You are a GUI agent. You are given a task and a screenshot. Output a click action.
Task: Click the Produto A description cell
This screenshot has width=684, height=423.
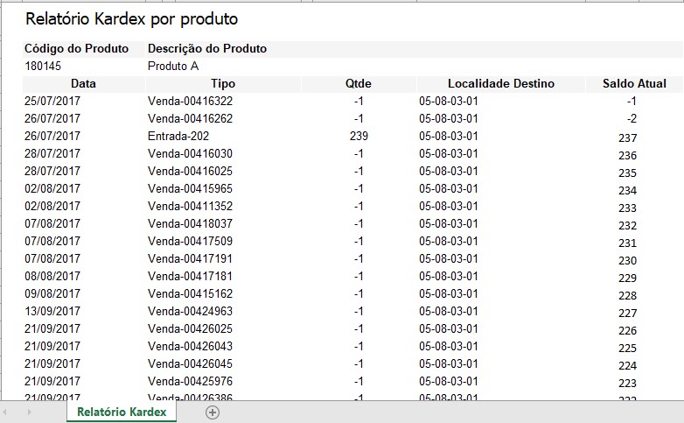(x=173, y=67)
